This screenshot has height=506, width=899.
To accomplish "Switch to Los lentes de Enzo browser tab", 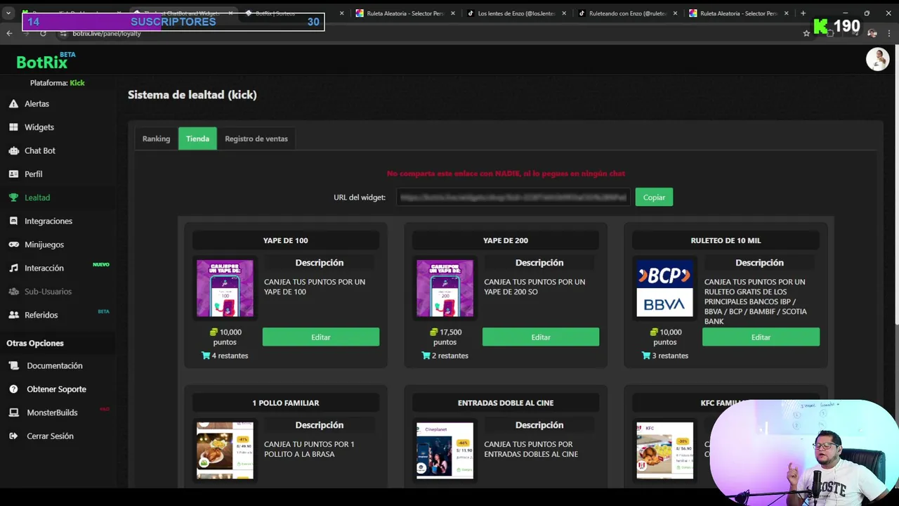I will pyautogui.click(x=516, y=13).
